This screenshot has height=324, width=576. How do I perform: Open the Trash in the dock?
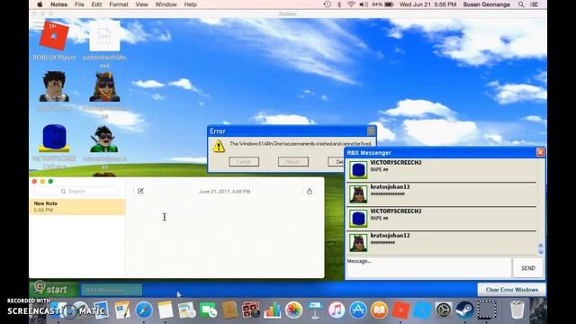[517, 310]
